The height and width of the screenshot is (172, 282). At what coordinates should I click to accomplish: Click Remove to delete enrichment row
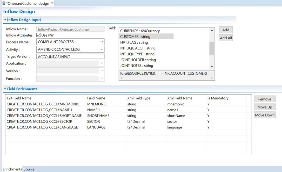pyautogui.click(x=264, y=99)
